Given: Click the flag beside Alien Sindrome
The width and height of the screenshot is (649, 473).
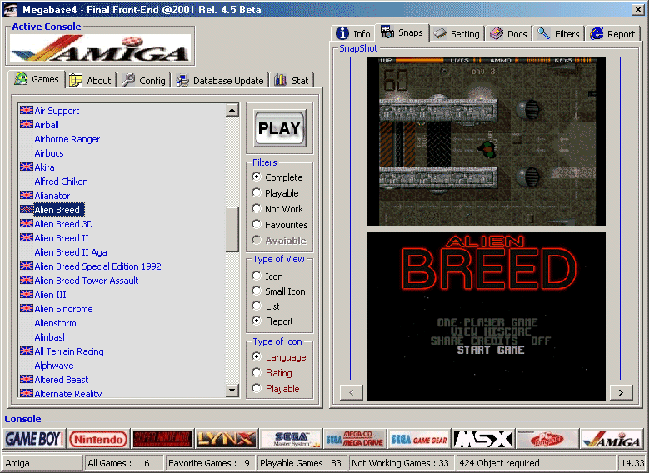Looking at the screenshot, I should pyautogui.click(x=27, y=308).
